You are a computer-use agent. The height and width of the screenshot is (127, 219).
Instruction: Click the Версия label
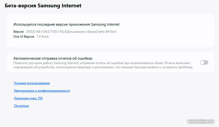[18, 32]
